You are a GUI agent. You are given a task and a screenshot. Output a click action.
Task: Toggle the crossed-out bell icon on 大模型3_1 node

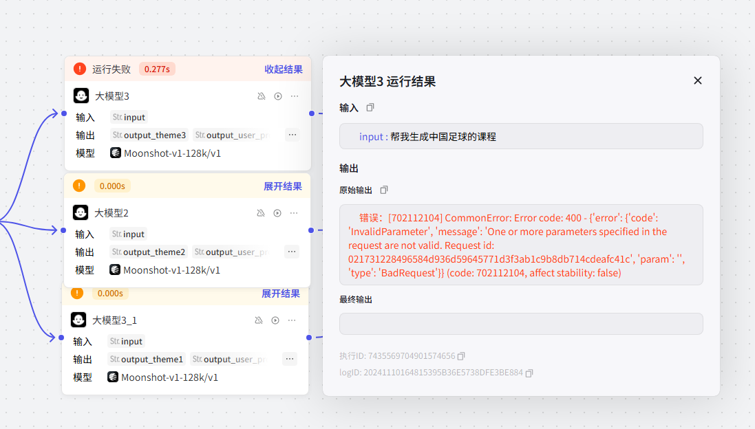(259, 320)
